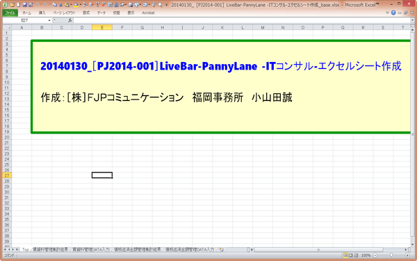Switch to the ホーム ribbon tab
This screenshot has height=261, width=417.
tap(27, 13)
